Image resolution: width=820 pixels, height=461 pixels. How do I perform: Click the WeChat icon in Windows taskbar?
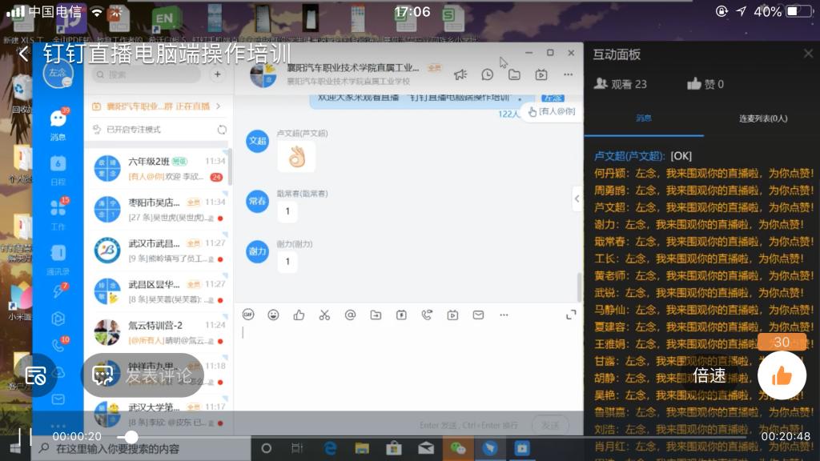coord(458,448)
